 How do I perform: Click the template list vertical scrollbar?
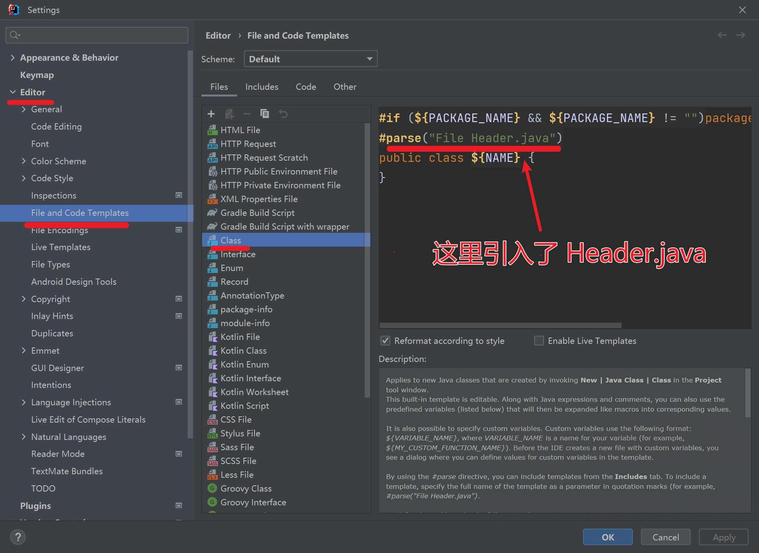point(367,260)
